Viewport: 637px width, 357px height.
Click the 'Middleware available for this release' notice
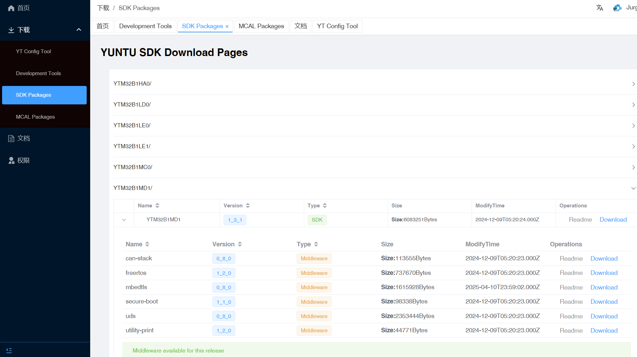tap(377, 350)
